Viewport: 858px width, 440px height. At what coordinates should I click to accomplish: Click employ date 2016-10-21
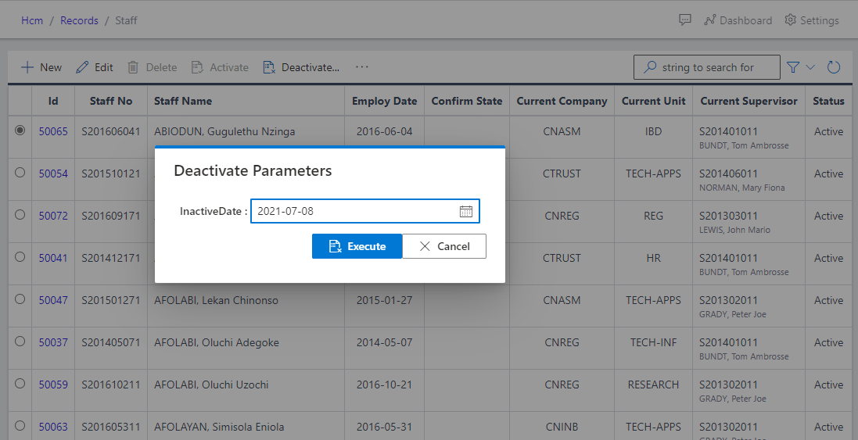pos(384,385)
